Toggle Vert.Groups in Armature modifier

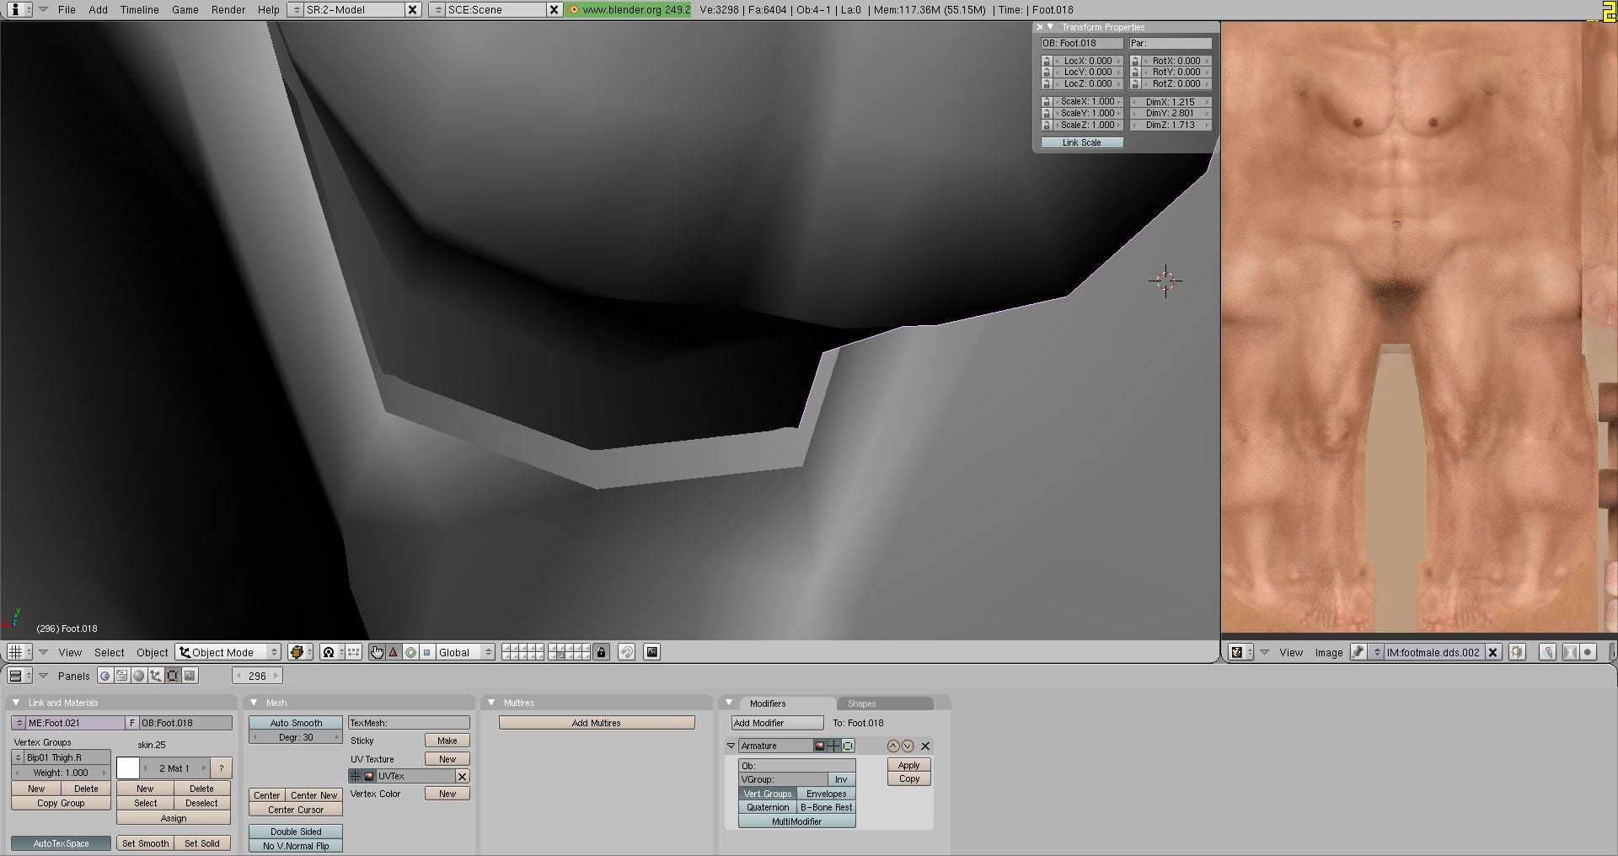(x=768, y=794)
